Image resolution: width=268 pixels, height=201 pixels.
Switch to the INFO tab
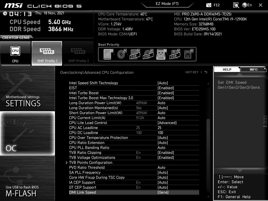click(x=253, y=69)
